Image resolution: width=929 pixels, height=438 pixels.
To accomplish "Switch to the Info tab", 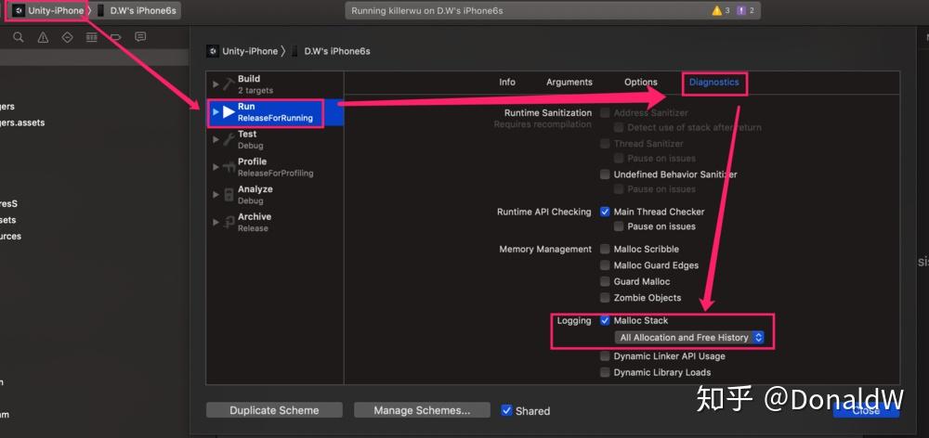I will [x=507, y=83].
